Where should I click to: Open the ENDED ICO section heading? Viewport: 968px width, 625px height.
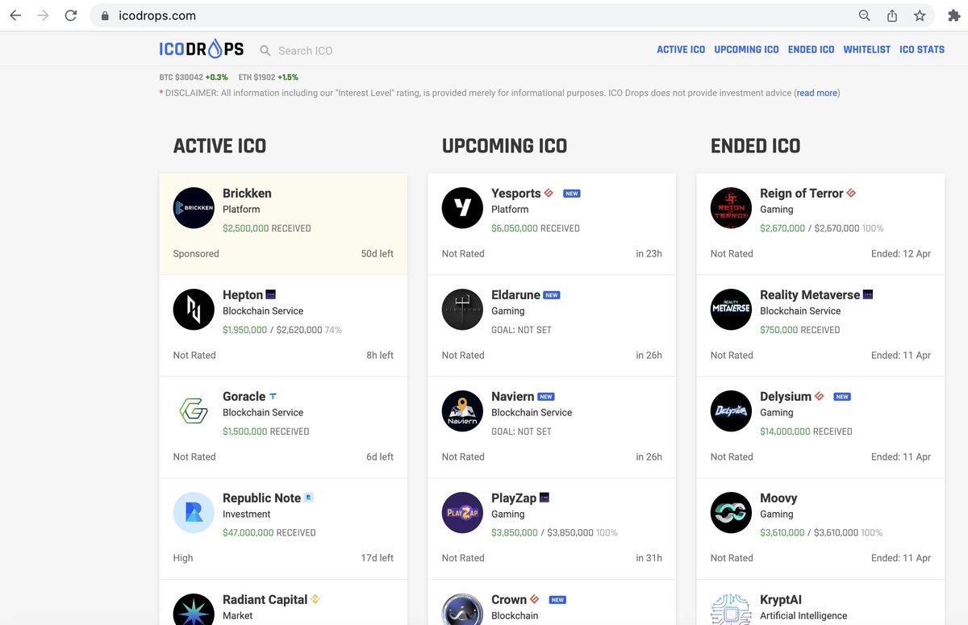coord(755,146)
